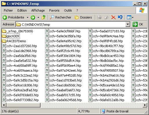
Task: Click file name cch~5a9ce1dc806.htp
Action: (22, 85)
